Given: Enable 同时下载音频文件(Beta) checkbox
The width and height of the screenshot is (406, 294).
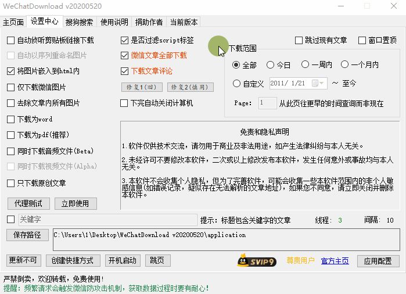Looking at the screenshot, I should [10, 151].
